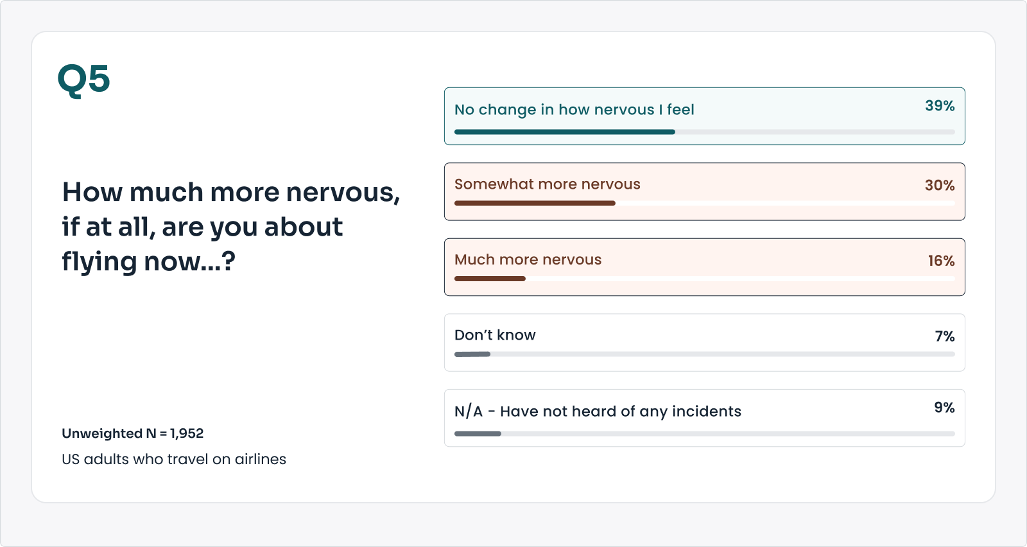Click the teal progress bar under 'No change'
This screenshot has width=1027, height=547.
click(x=564, y=132)
